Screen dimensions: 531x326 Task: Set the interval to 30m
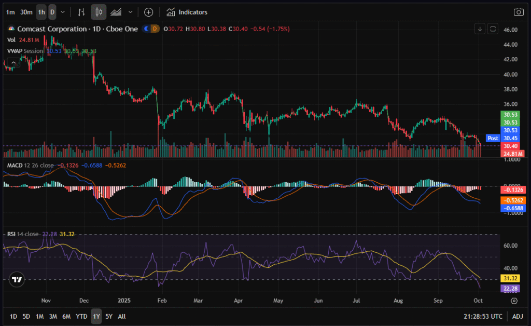click(26, 12)
